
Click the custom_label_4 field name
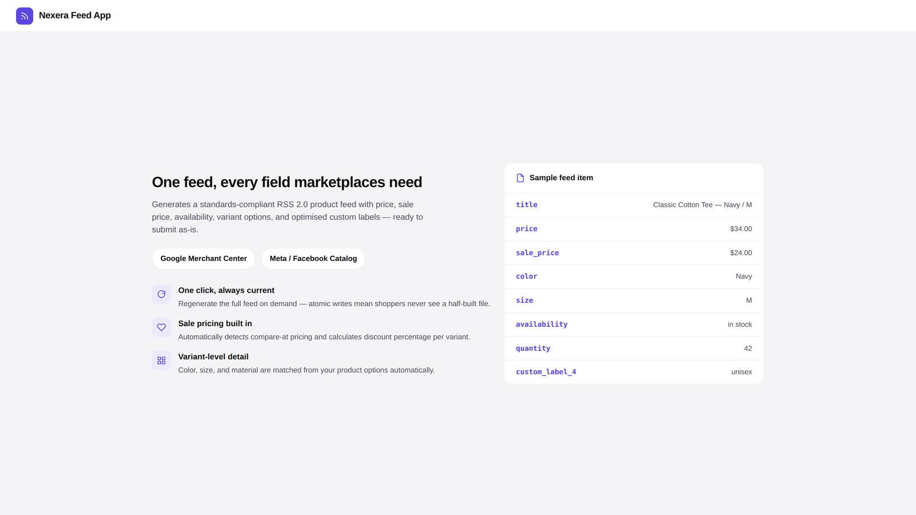pyautogui.click(x=546, y=372)
